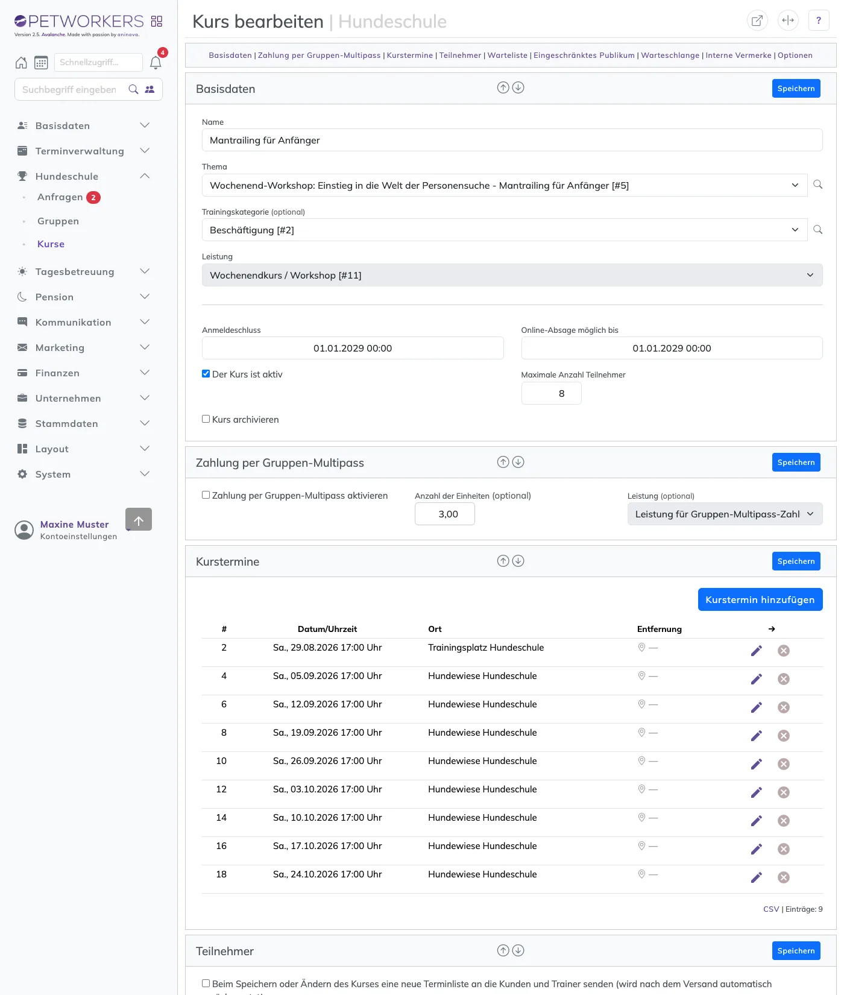Enable 'Zahlung per Gruppen-Multipass aktivieren'
This screenshot has height=995, width=844.
(x=206, y=495)
